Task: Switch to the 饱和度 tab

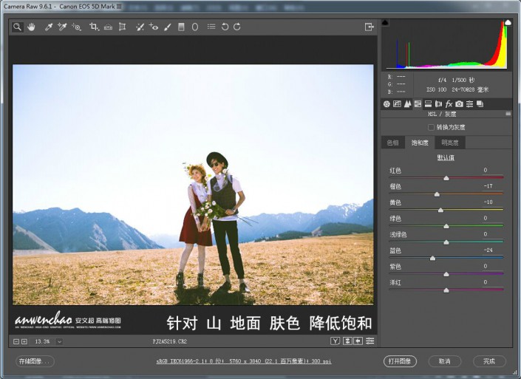Action: (420, 143)
